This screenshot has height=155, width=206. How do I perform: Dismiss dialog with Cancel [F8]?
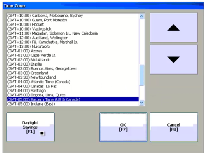click(174, 127)
